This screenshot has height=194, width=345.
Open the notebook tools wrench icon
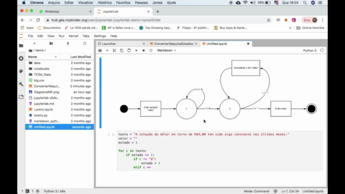pos(21,84)
